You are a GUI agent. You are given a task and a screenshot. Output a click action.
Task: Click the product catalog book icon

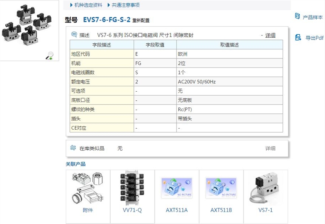click(297, 16)
